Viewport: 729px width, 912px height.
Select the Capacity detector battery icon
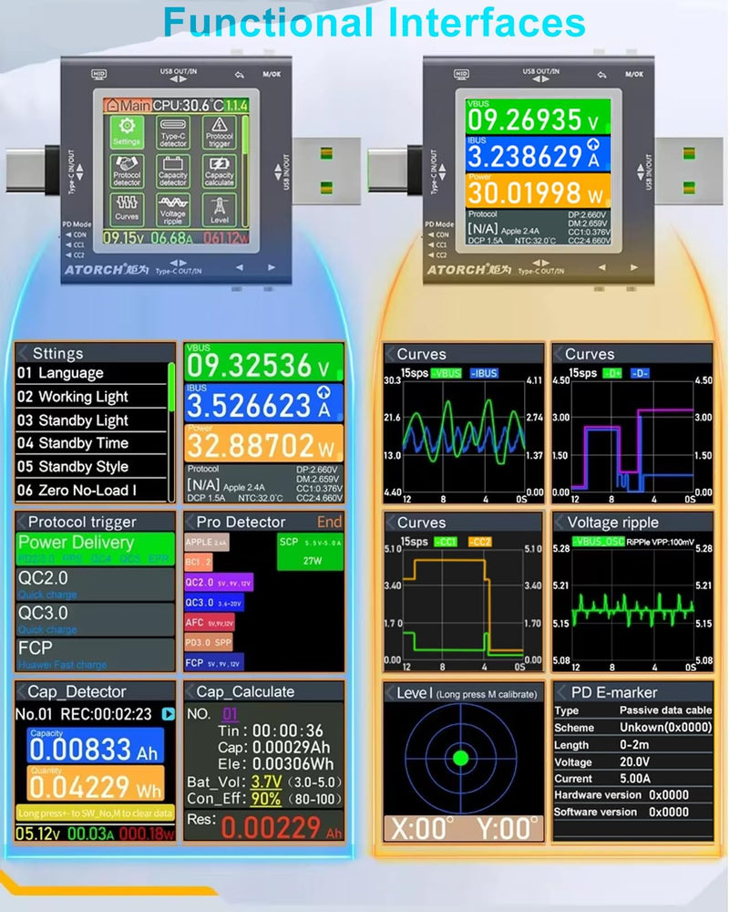(172, 171)
